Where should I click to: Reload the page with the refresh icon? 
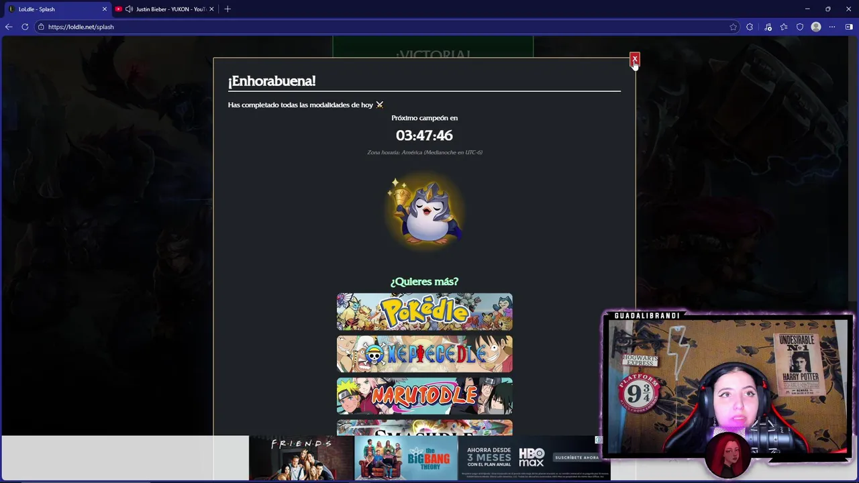tap(25, 27)
